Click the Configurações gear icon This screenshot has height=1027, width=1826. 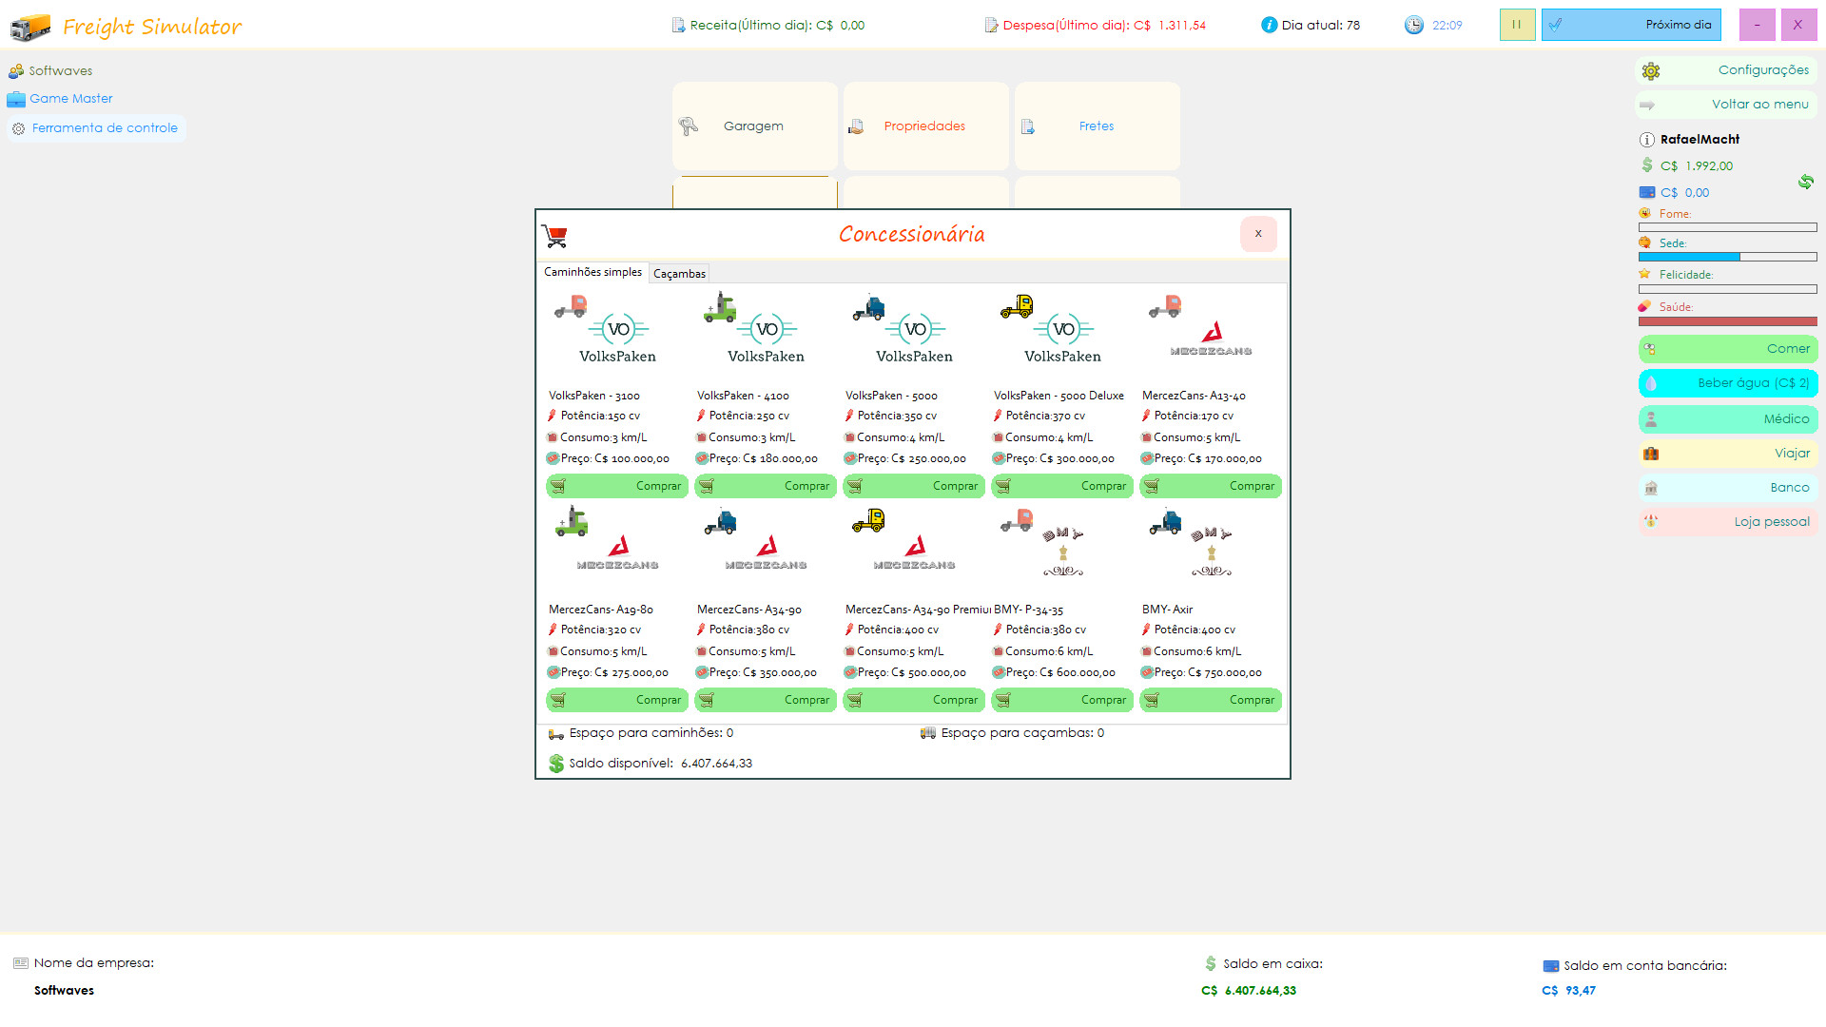(1651, 70)
